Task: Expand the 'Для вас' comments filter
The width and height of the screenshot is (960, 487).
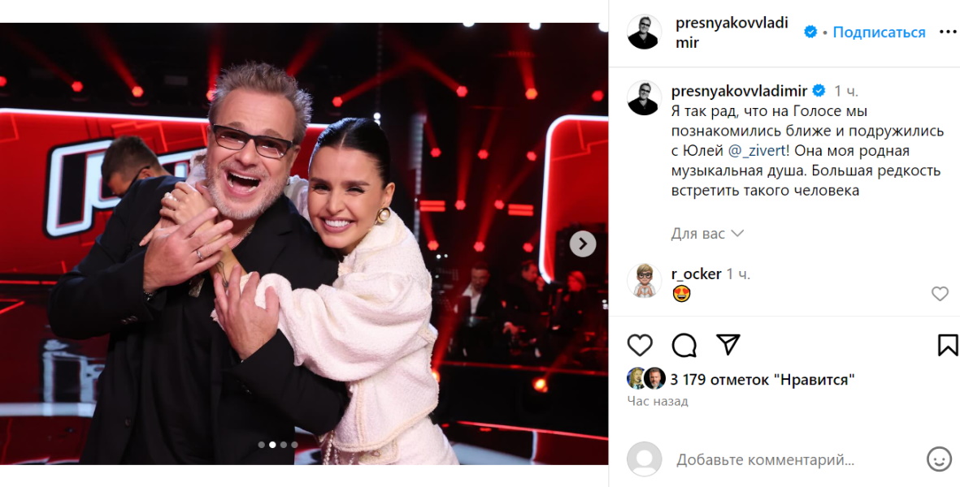Action: [707, 234]
